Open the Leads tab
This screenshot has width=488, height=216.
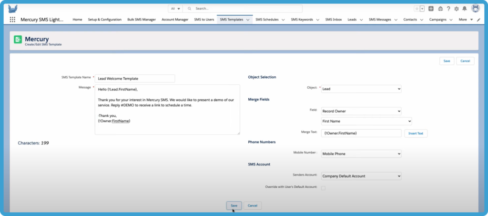[352, 19]
